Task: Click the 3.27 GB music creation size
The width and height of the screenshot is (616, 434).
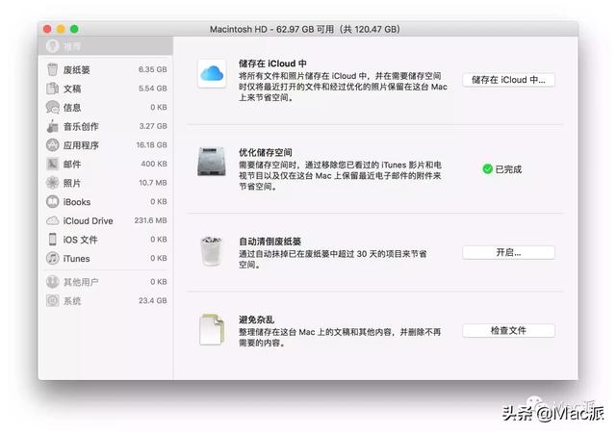Action: click(x=153, y=126)
